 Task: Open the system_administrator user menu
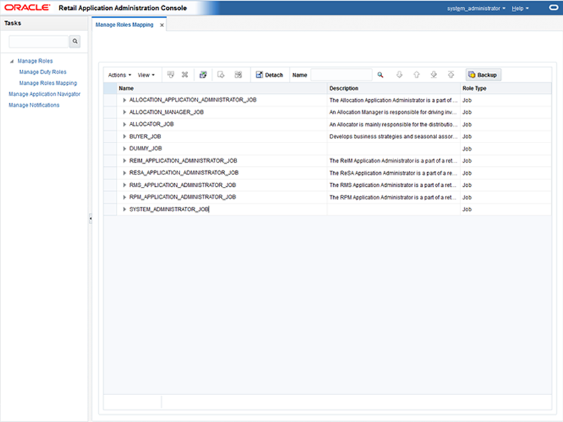(x=476, y=8)
